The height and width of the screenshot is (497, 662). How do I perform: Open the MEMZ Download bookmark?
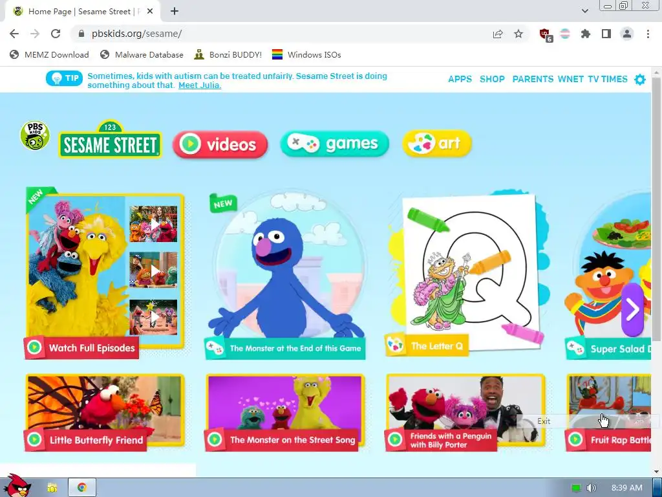coord(49,55)
